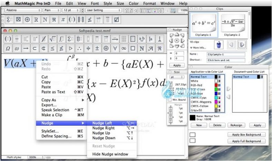Select Define Spacing... in context menu
This screenshot has height=161, width=272.
tap(61, 136)
